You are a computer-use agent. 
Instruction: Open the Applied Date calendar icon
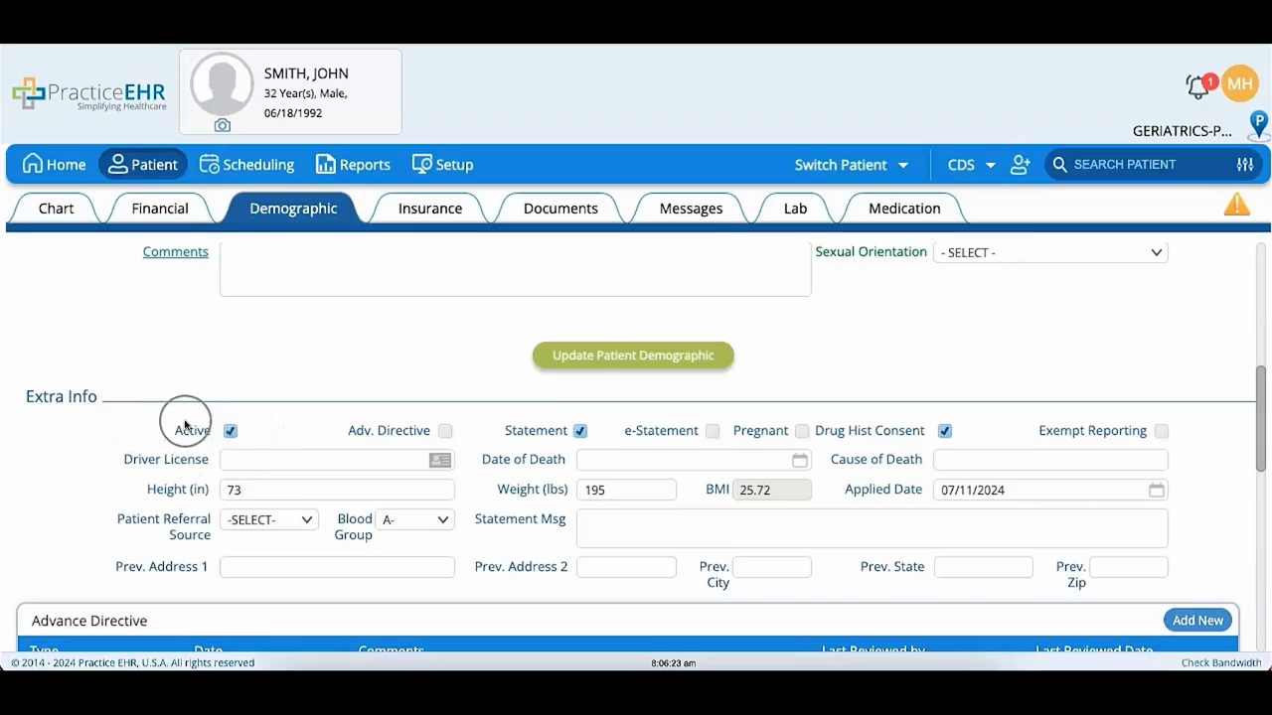1157,491
